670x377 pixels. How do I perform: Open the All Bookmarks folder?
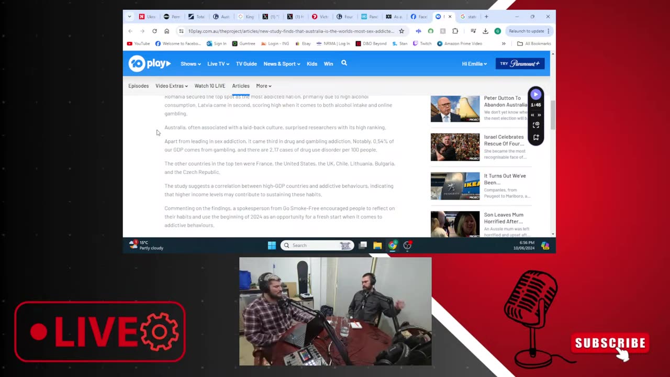(534, 43)
